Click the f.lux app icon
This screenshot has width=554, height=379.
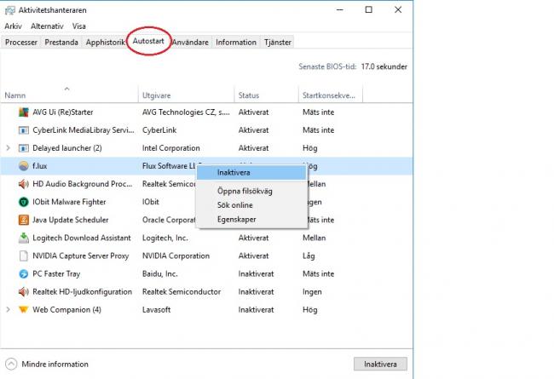[x=23, y=166]
